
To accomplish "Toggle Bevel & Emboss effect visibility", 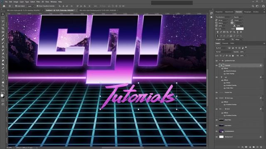I will [224, 71].
